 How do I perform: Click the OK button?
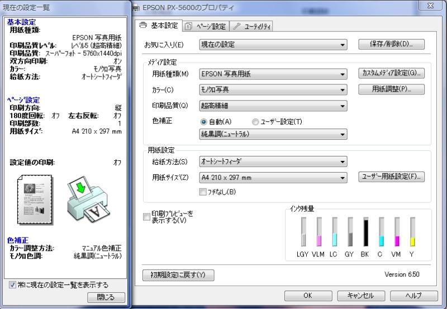308,296
